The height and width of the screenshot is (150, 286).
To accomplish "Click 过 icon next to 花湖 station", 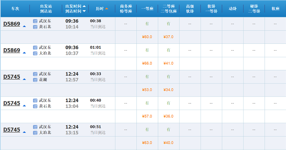I will [x=35, y=80].
